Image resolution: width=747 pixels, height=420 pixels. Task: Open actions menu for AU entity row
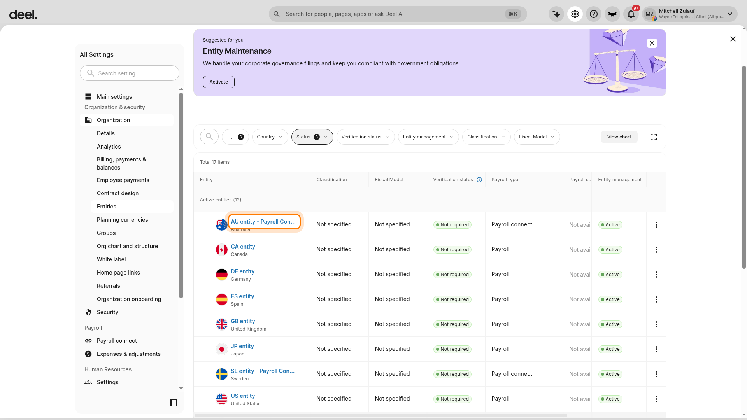[x=656, y=225]
